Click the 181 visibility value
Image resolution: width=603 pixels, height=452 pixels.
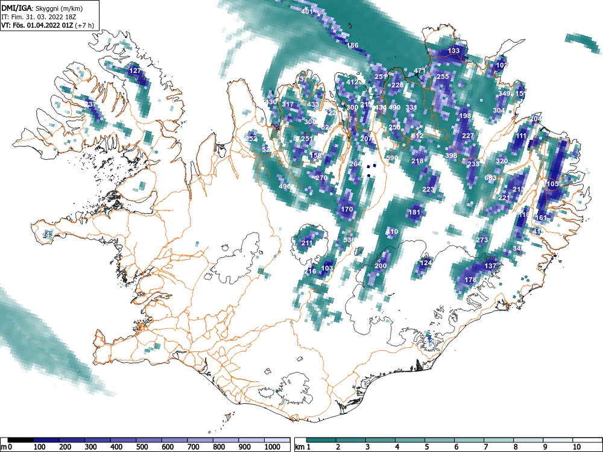[x=414, y=212]
